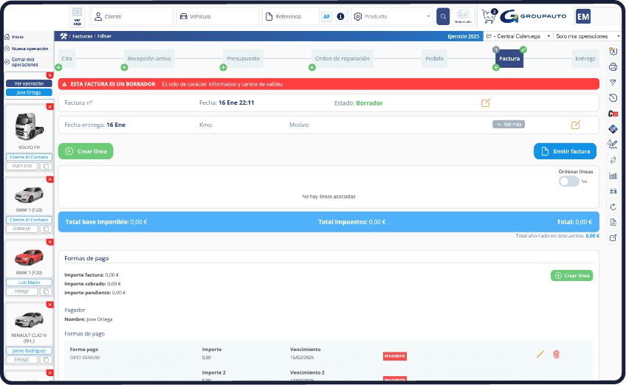This screenshot has height=385, width=626.
Task: Copy plate of RENAULT CLIO IV card
Action: point(46,359)
